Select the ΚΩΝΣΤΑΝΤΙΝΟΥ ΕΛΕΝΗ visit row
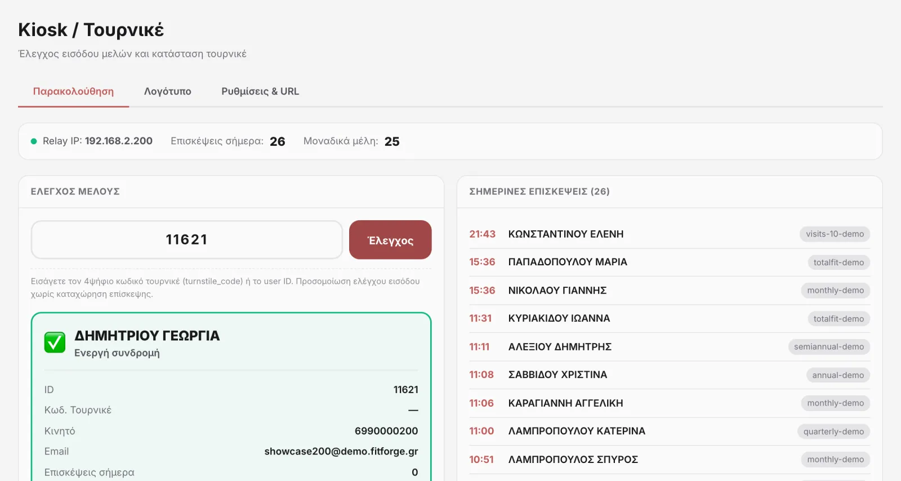Screen dimensions: 901x481 (670, 234)
